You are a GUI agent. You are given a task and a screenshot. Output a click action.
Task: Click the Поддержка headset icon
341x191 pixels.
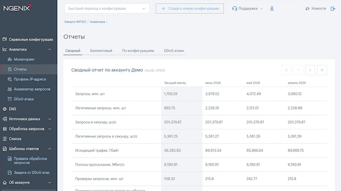coord(235,8)
